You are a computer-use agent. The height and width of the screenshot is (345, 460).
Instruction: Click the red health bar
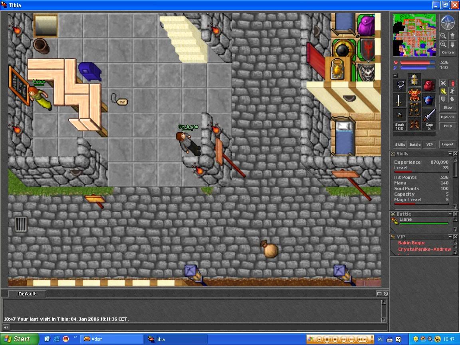click(418, 62)
